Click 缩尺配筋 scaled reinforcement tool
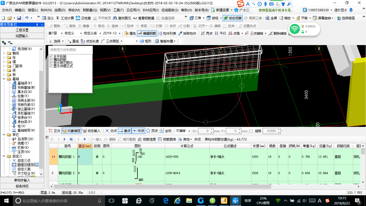Viewport: 366px width, 206px height. 127,139
